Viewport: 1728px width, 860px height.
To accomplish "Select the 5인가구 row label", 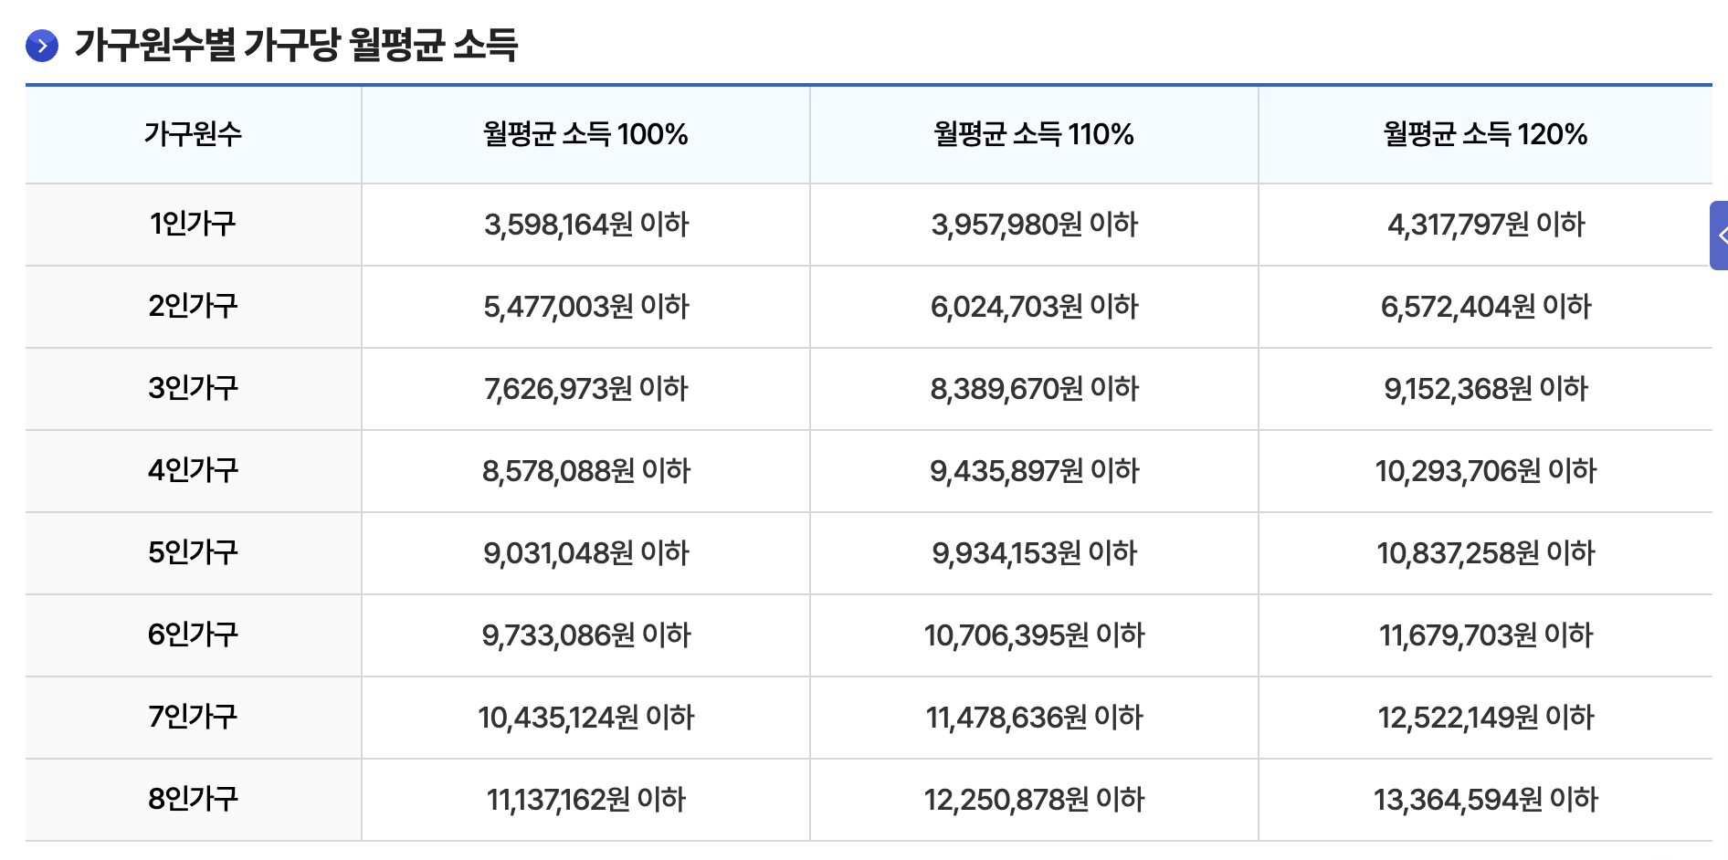I will click(x=194, y=553).
